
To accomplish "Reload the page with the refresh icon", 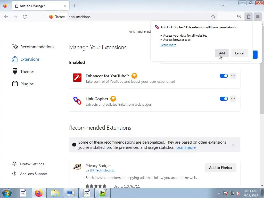I will coord(25,17).
